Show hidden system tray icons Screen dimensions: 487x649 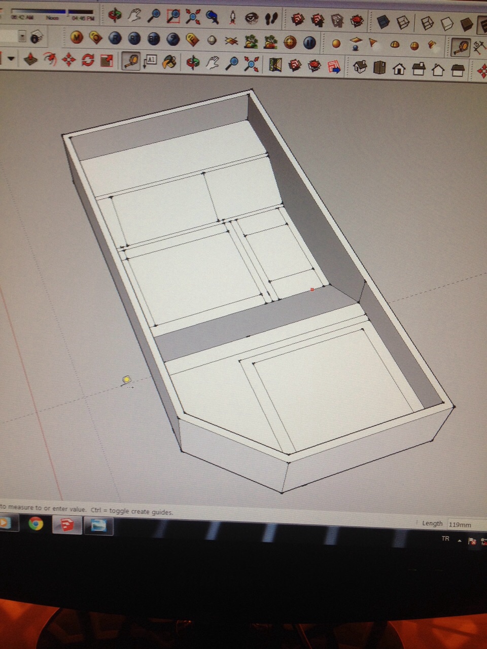[x=460, y=540]
